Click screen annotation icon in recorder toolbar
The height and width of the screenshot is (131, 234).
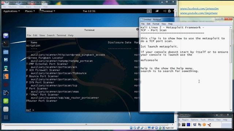pyautogui.click(x=195, y=125)
